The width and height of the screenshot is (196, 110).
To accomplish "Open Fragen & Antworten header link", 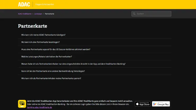I will pyautogui.click(x=45, y=4).
